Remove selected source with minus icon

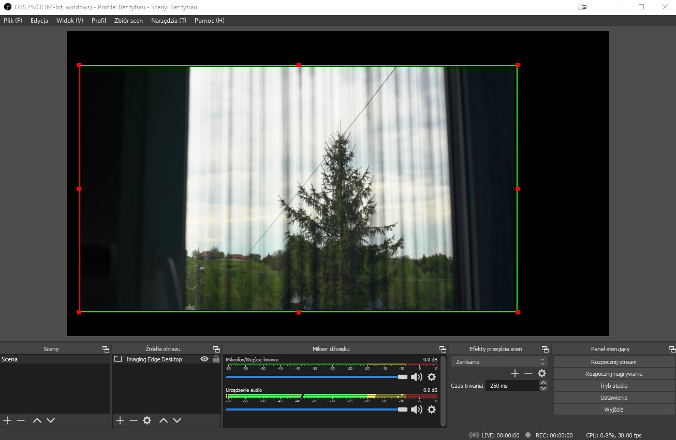click(134, 420)
